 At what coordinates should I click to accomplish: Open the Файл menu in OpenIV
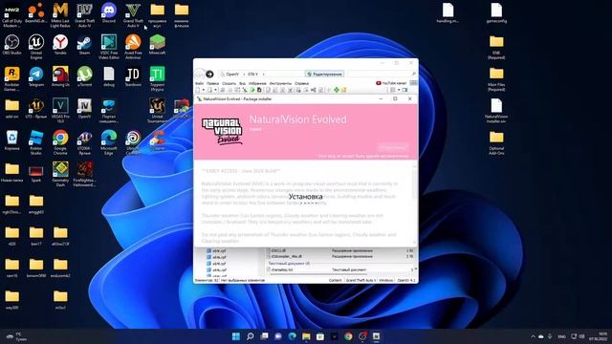click(x=200, y=83)
